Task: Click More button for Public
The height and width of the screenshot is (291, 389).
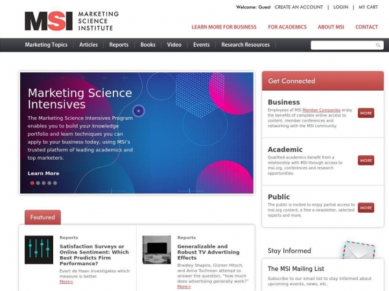Action: (x=366, y=208)
